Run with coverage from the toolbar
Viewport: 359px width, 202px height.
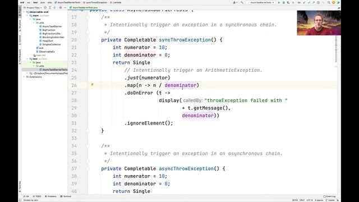tap(288, 2)
